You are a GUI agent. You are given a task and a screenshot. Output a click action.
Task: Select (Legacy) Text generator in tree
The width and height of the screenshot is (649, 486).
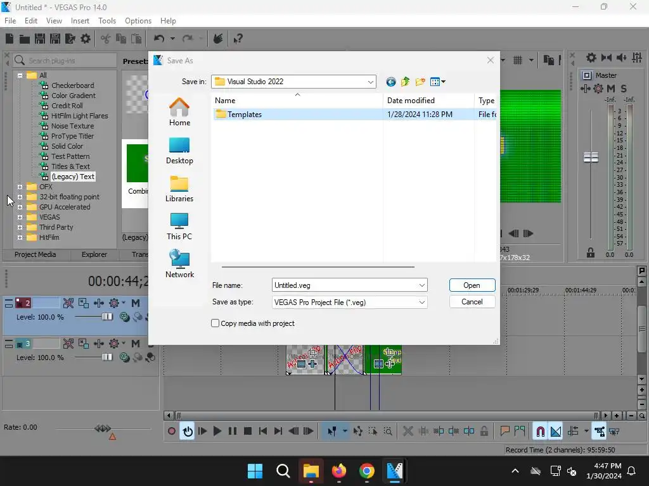point(73,177)
